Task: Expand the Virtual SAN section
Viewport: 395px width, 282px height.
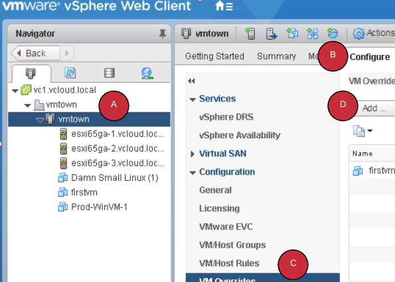Action: (193, 154)
